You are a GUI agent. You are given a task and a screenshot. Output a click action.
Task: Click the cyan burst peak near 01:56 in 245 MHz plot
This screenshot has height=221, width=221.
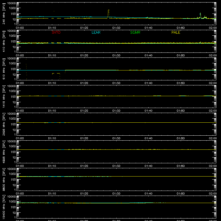pos(200,15)
